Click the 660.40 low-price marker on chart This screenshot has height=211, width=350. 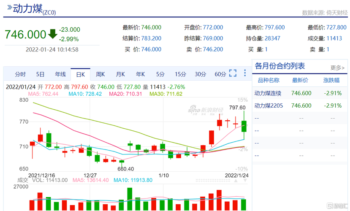point(125,168)
